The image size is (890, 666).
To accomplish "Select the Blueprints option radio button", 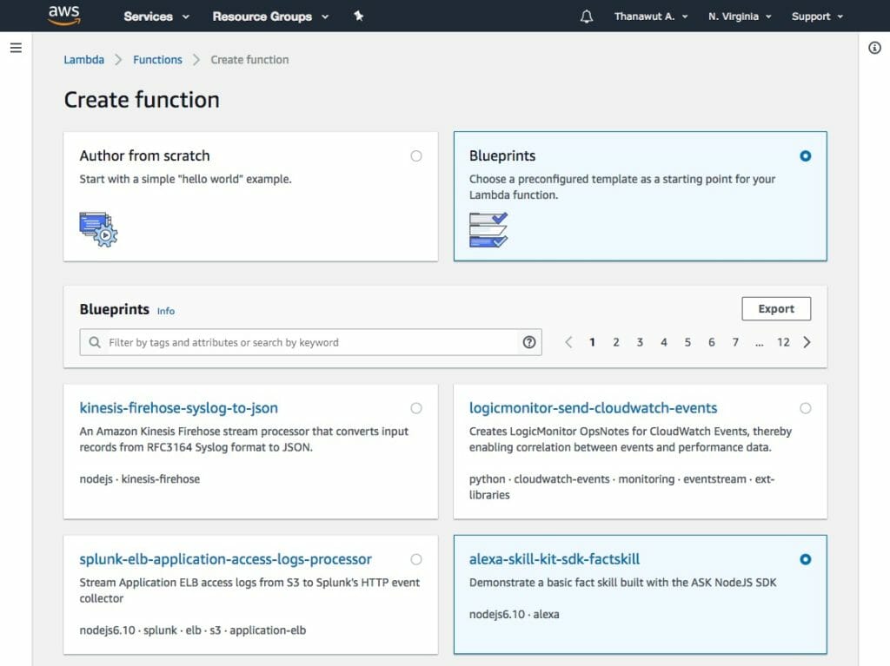I will coord(806,156).
